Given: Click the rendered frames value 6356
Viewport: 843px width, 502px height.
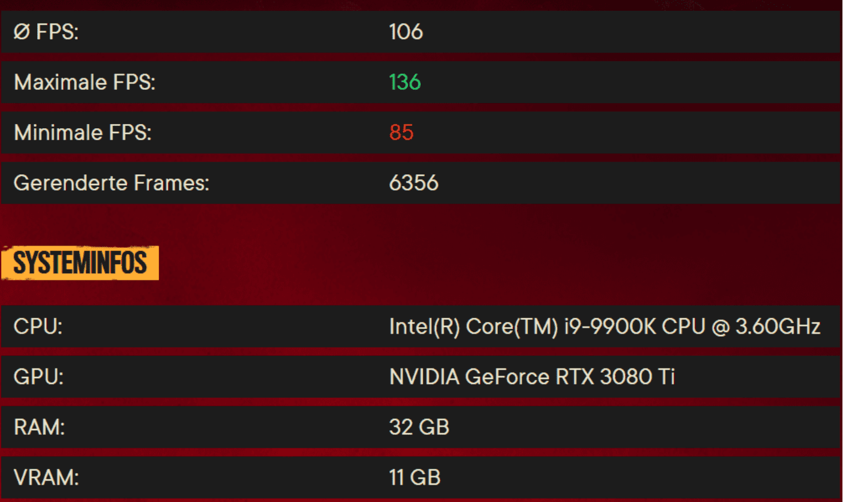Looking at the screenshot, I should 413,183.
